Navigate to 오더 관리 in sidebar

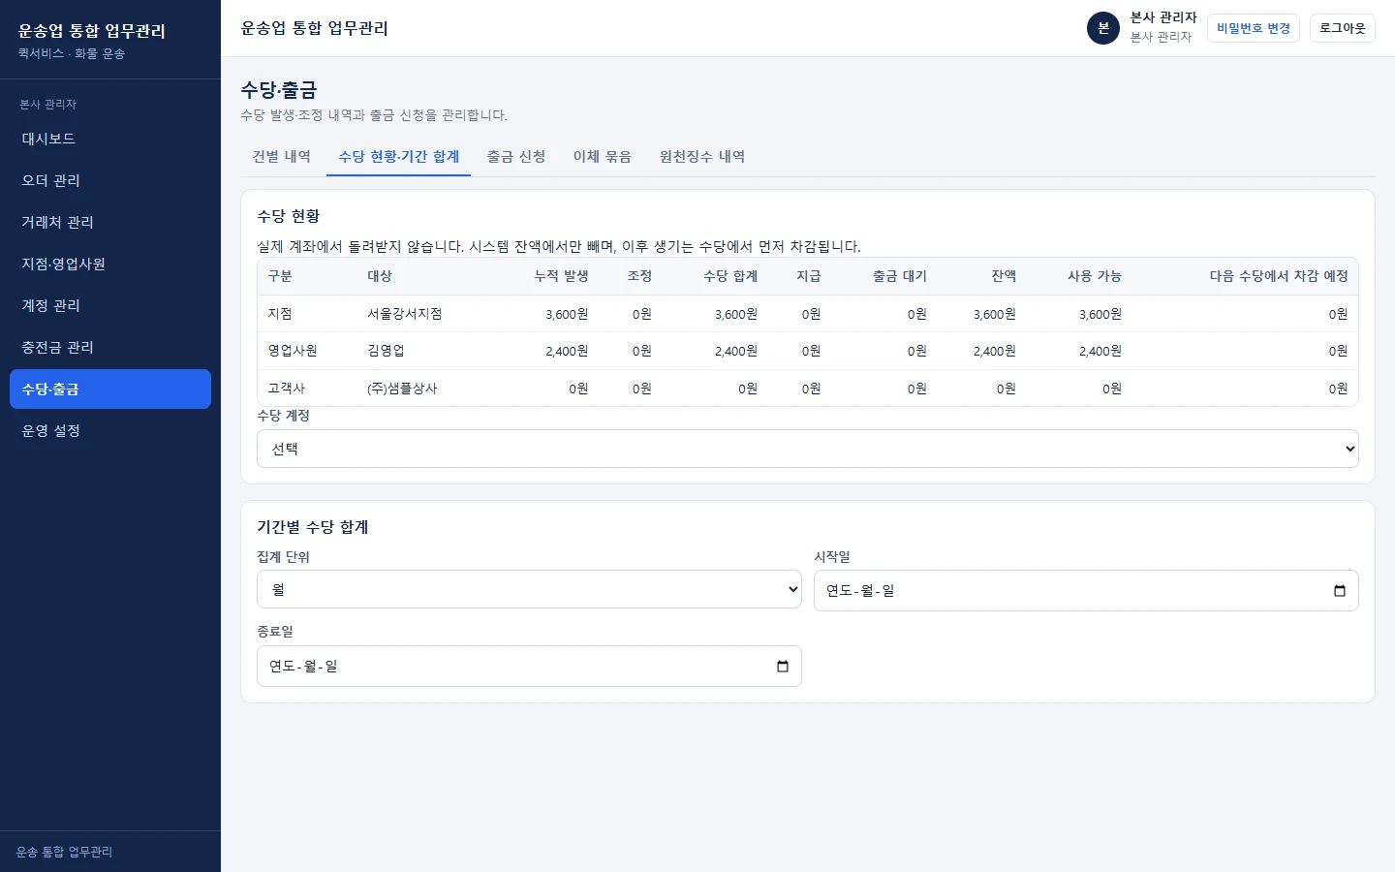pos(110,181)
